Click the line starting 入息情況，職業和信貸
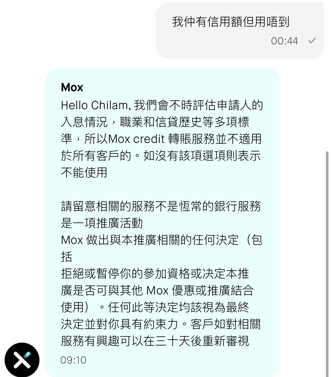The width and height of the screenshot is (331, 377). pos(155,122)
